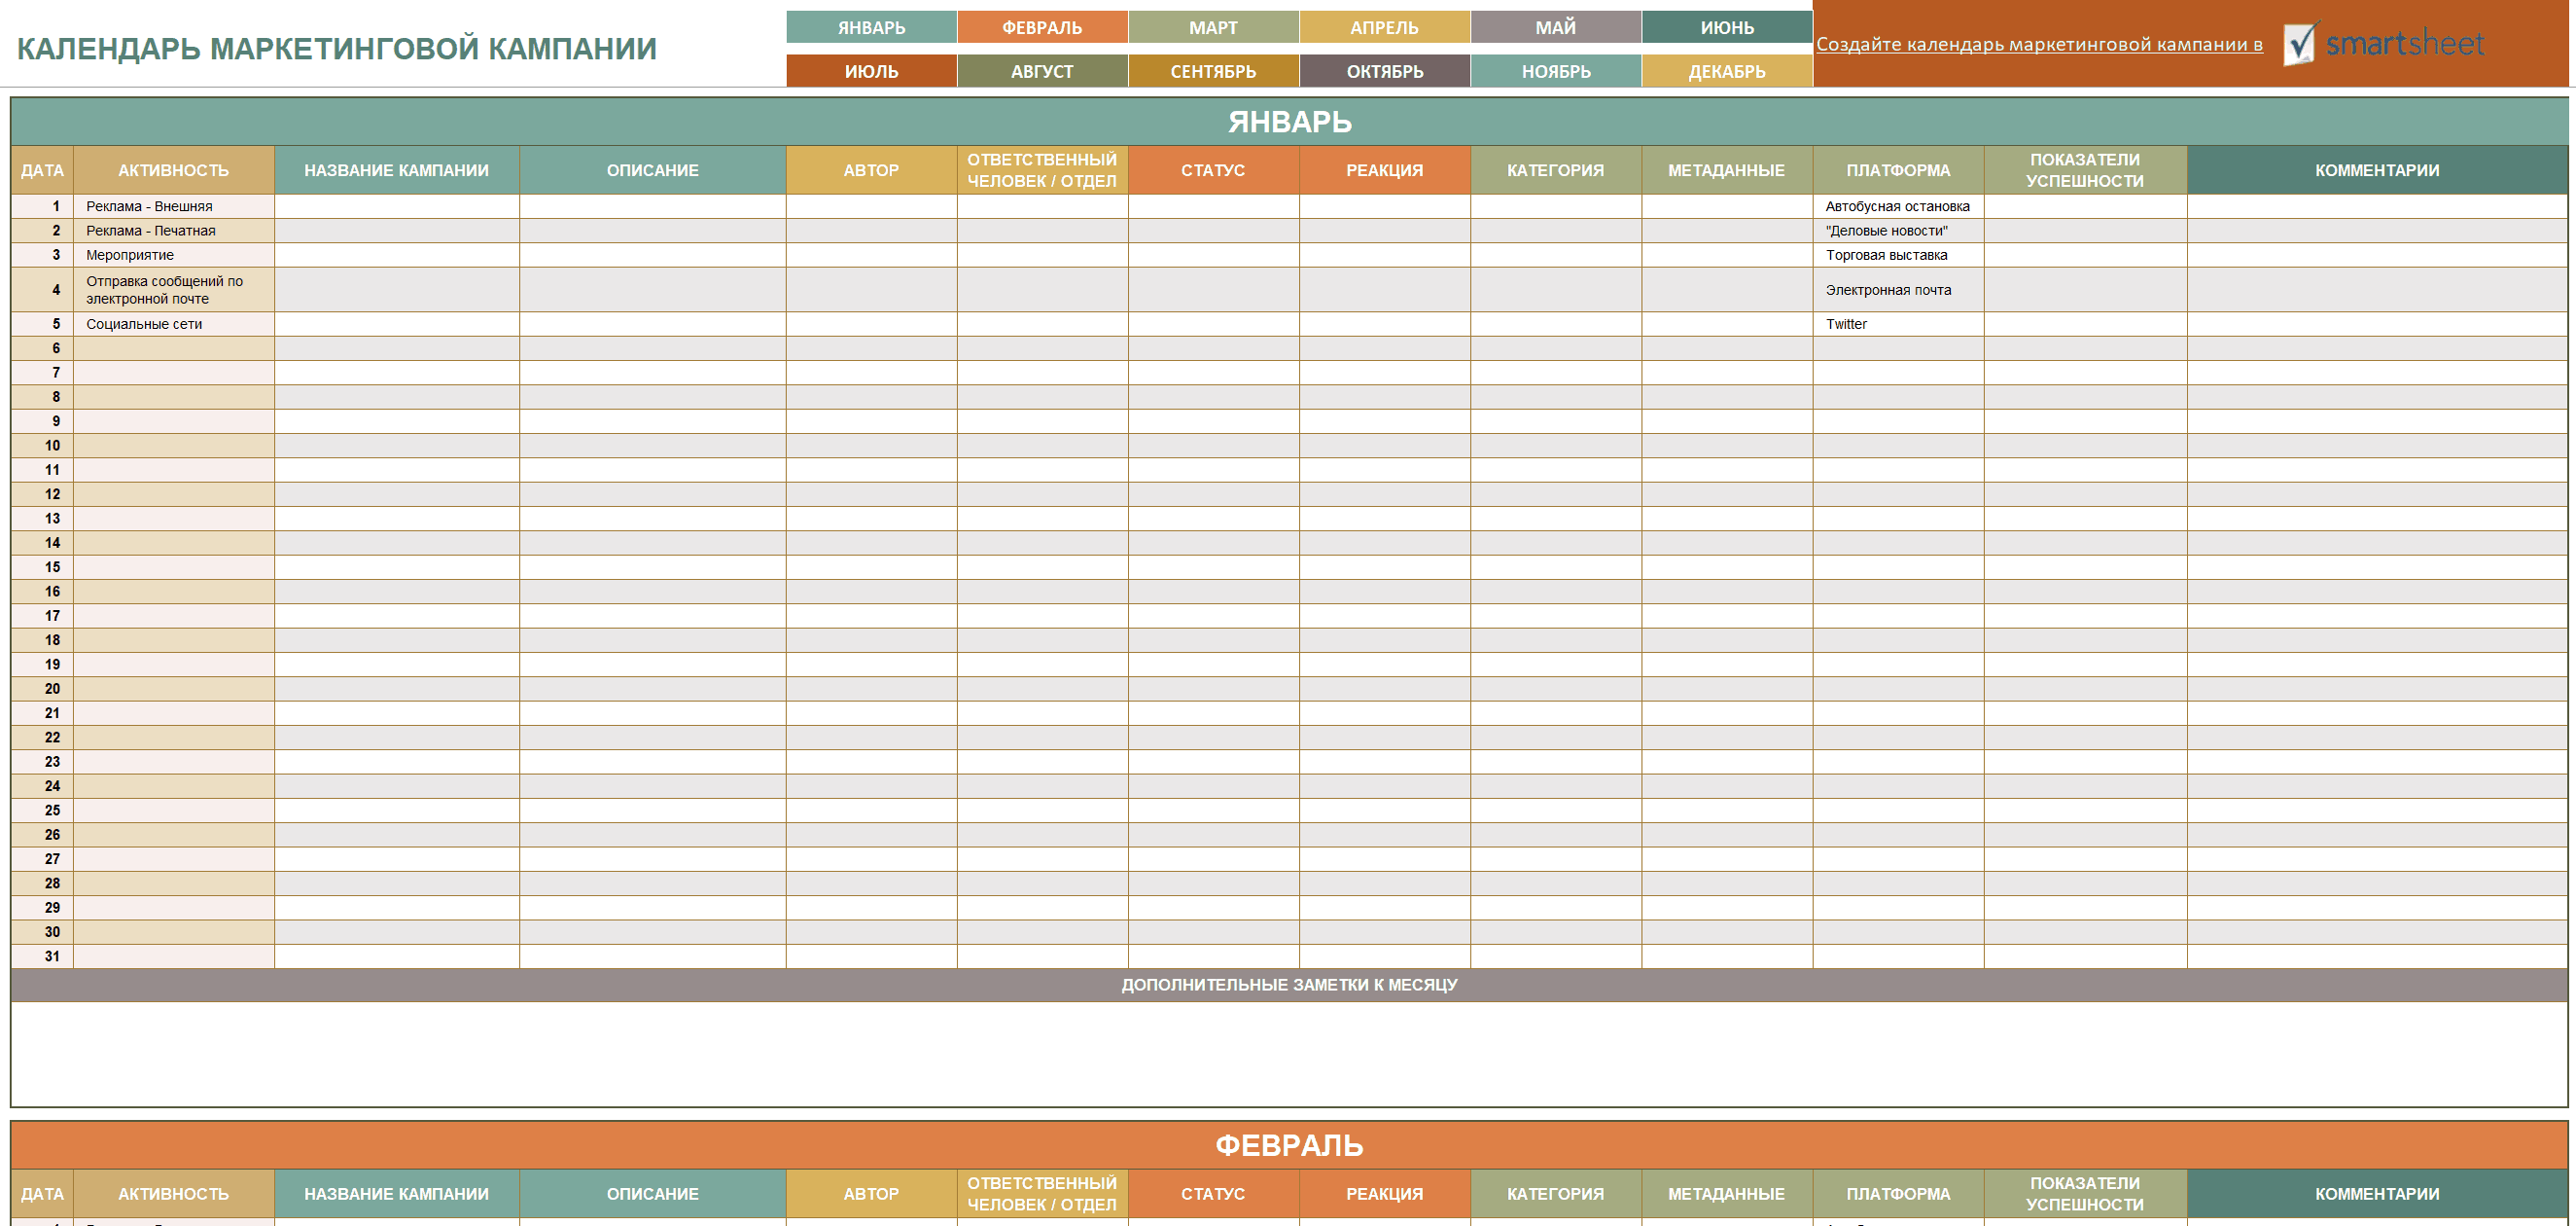Screen dimensions: 2576x1226
Task: Select the 'Реклама - Внешняя' activity cell
Action: point(174,206)
